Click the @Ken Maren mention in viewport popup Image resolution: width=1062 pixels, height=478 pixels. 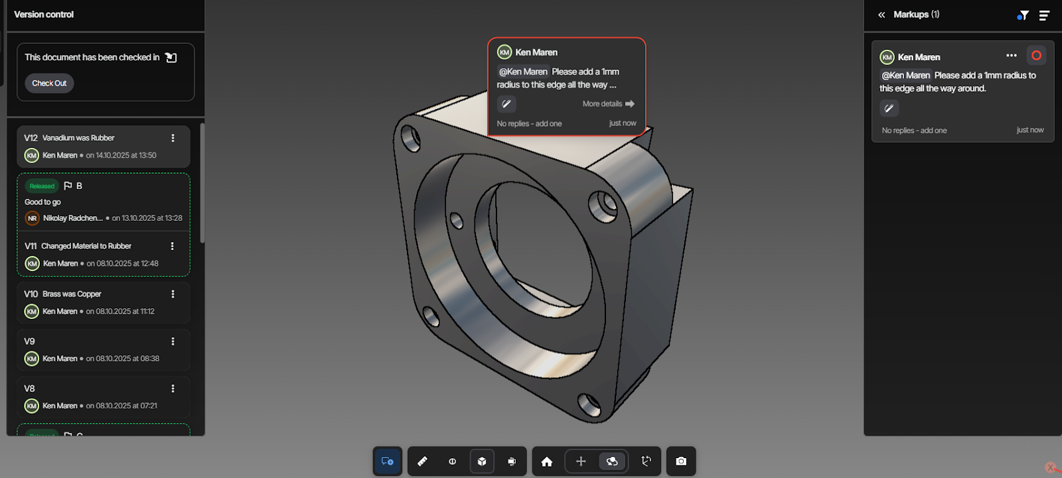(x=523, y=72)
